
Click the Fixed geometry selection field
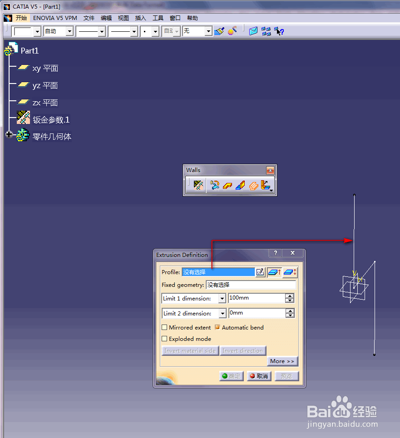pyautogui.click(x=251, y=285)
